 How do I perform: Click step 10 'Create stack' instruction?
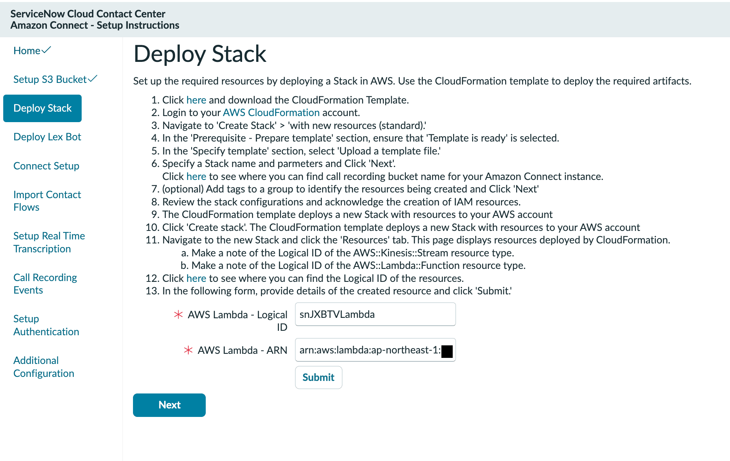pyautogui.click(x=401, y=227)
